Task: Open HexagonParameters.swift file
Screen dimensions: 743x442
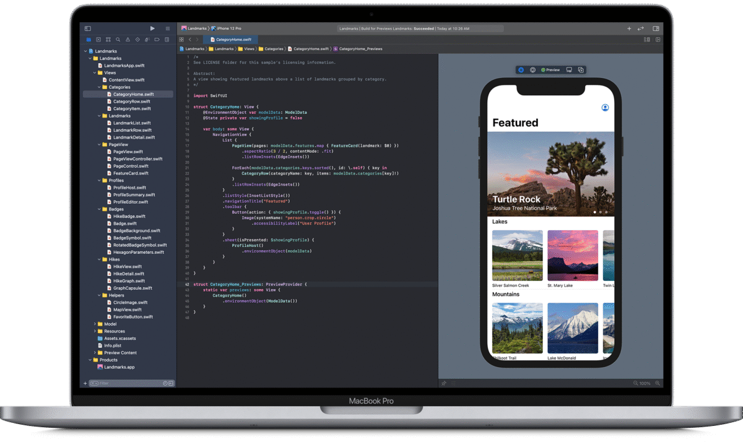Action: (x=135, y=252)
